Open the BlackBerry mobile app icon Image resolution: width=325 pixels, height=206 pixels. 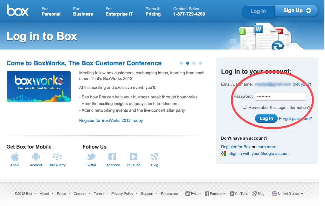pyautogui.click(x=57, y=157)
